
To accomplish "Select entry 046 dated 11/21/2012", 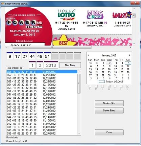I will (x=42, y=111).
